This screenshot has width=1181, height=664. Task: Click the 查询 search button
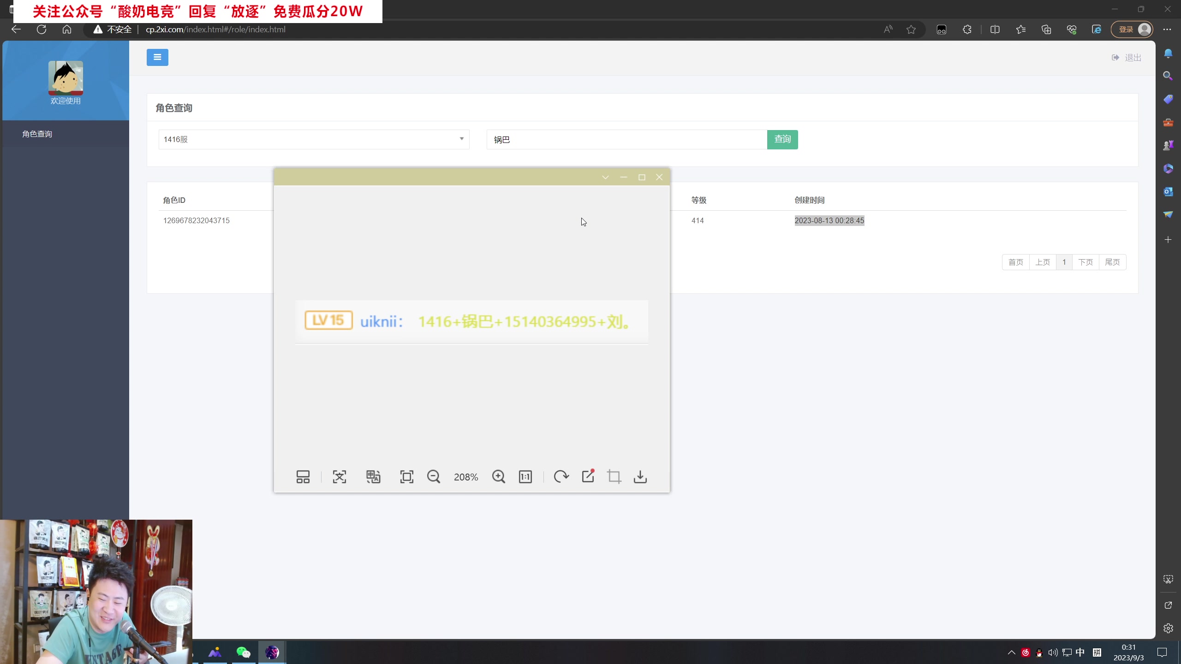tap(782, 139)
